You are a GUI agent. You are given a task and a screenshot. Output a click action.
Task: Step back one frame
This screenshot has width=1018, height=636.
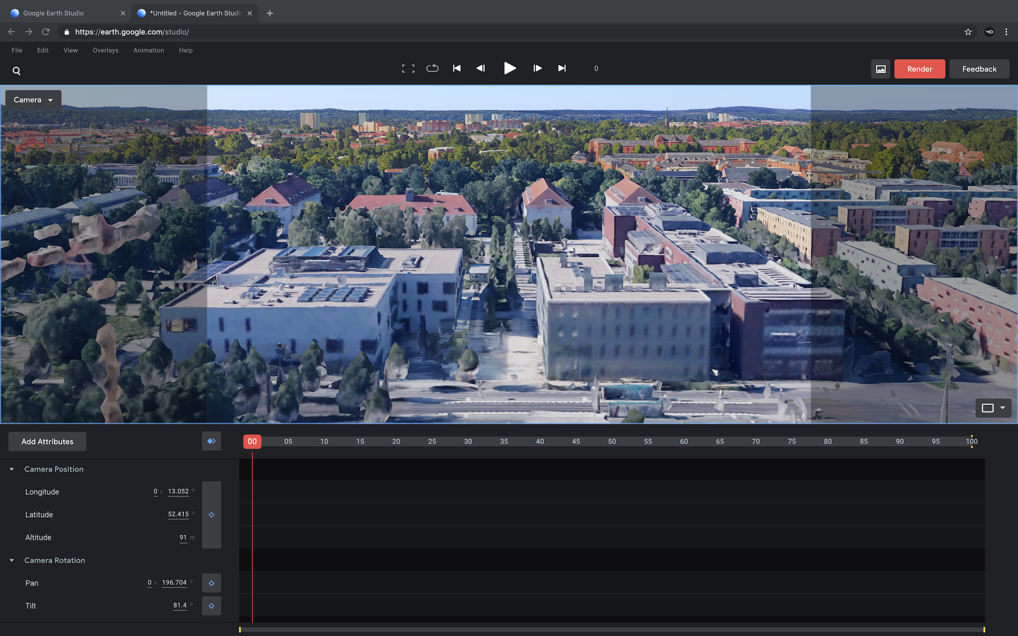(481, 68)
